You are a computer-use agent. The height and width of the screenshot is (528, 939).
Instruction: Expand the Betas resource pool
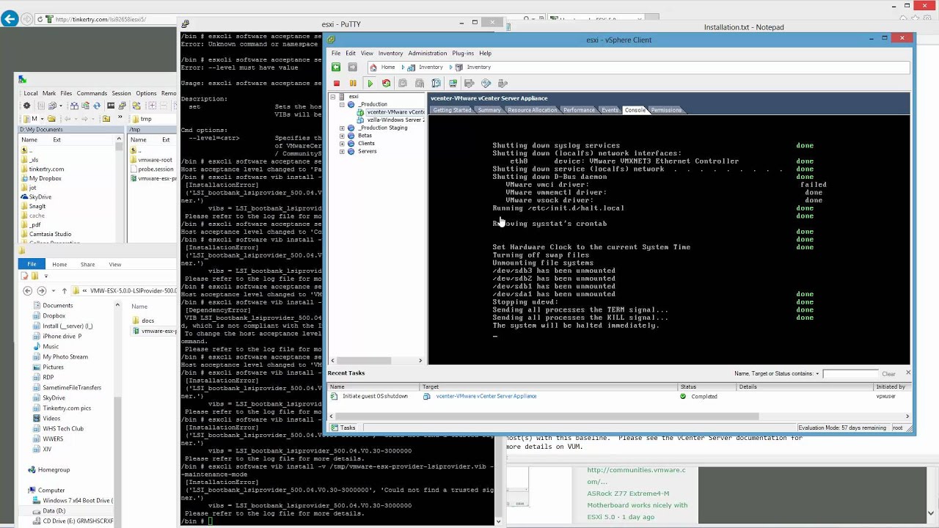(342, 136)
